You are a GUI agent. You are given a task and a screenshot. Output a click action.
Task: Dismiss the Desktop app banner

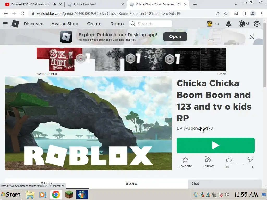point(252,37)
